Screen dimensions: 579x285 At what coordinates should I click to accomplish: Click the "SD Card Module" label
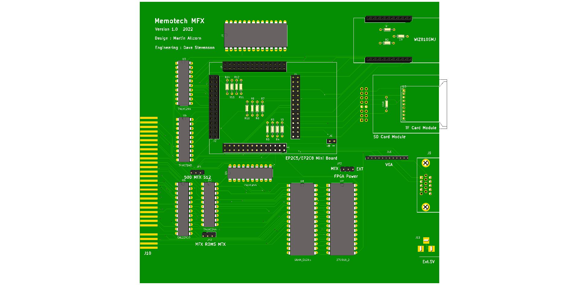click(x=389, y=137)
